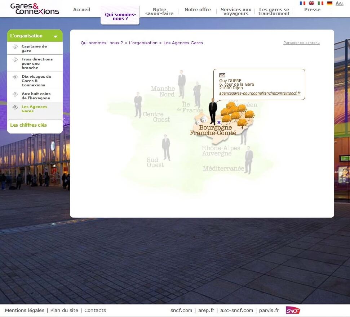Select the Île de France agent figure

tap(197, 95)
